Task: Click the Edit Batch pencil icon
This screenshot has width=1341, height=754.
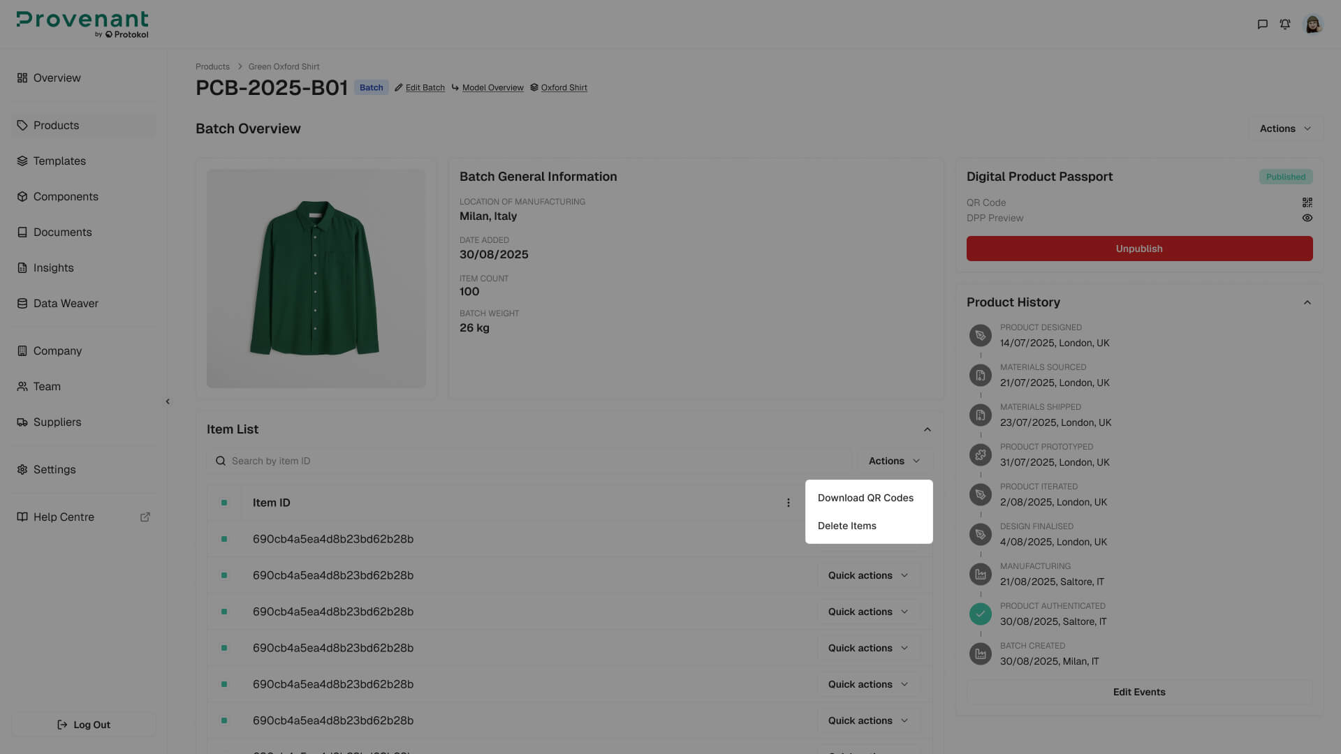Action: 398,88
